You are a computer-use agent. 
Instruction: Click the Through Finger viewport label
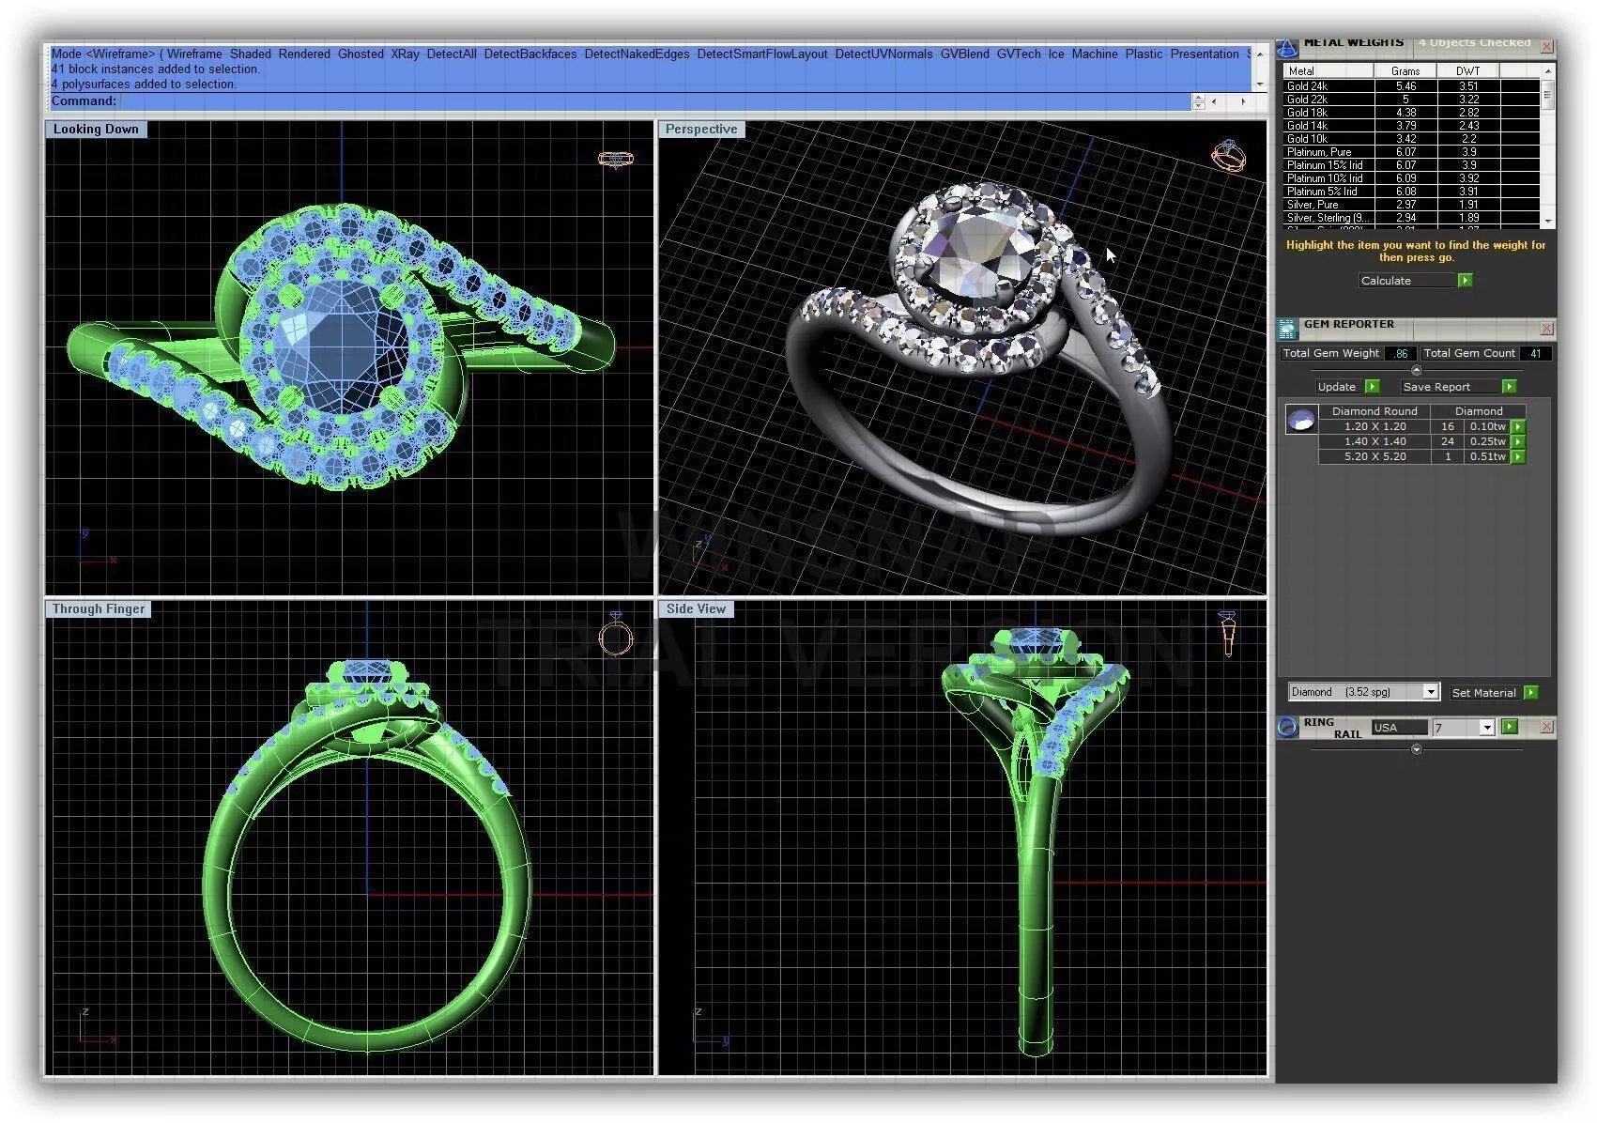99,609
